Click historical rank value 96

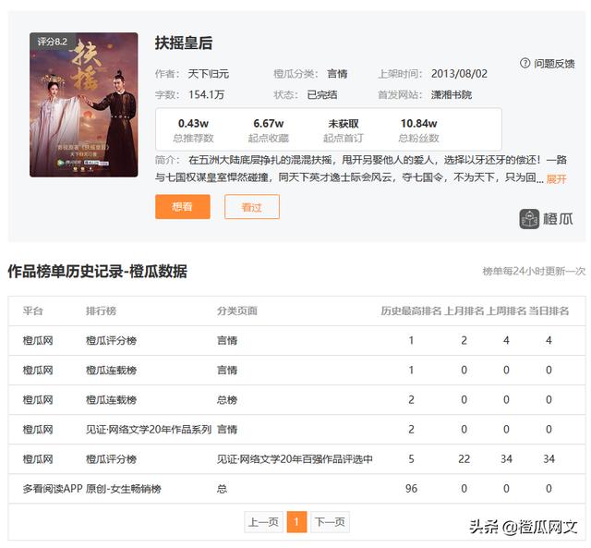click(x=411, y=489)
